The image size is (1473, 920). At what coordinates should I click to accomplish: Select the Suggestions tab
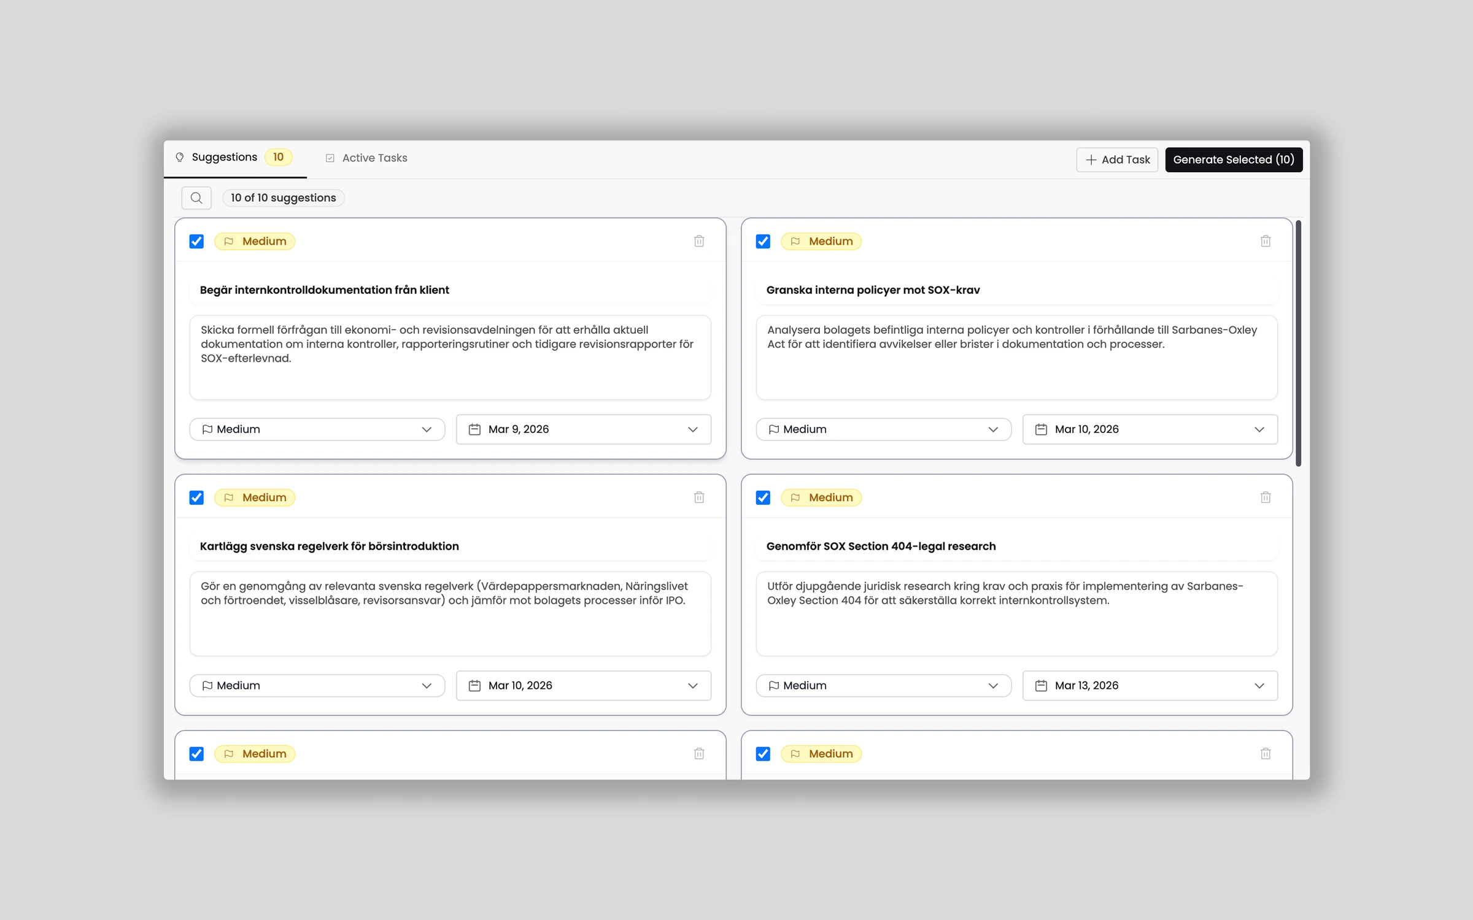click(x=223, y=157)
